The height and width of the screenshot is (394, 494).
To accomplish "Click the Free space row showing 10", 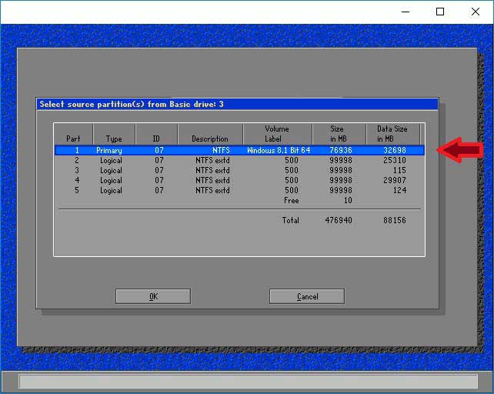I will coord(337,200).
